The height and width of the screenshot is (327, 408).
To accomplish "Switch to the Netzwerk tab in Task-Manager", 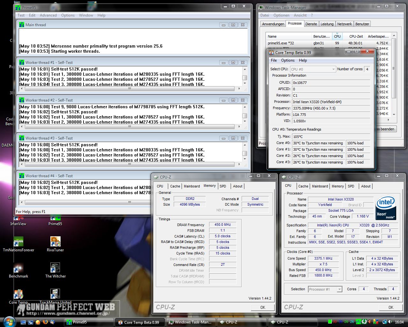I will pos(345,24).
